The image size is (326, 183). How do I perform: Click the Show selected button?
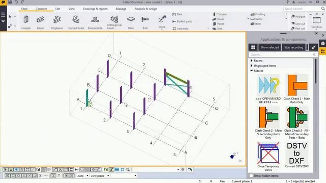coord(269,47)
